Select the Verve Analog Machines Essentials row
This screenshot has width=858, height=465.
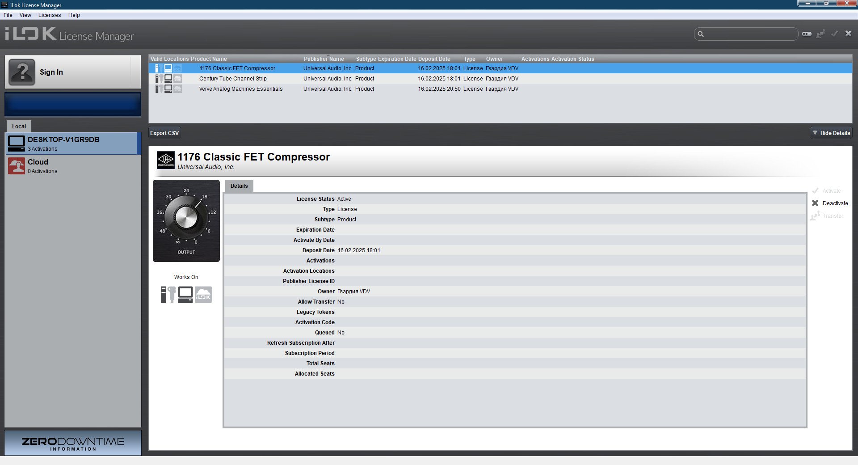point(500,89)
